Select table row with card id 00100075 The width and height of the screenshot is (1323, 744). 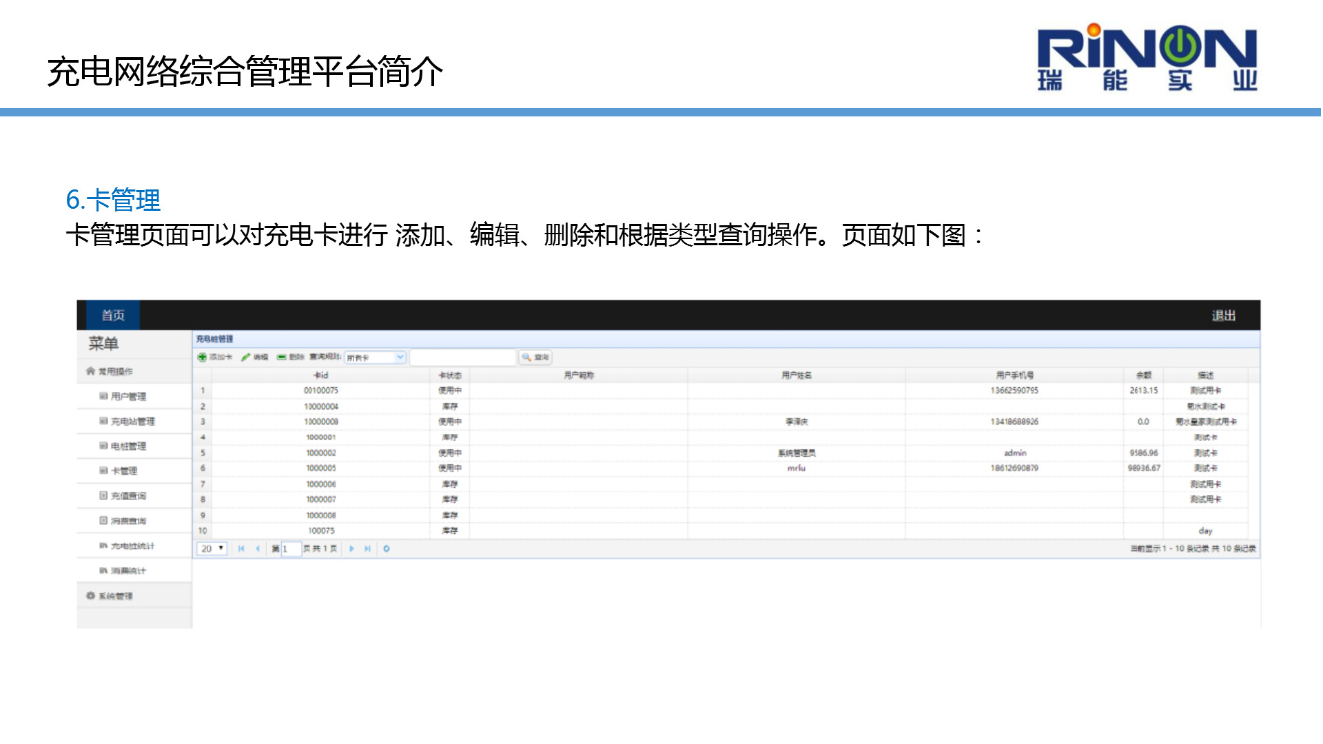321,391
